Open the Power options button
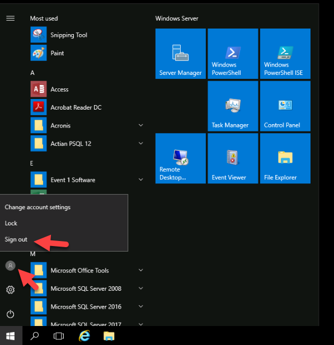 coord(10,314)
